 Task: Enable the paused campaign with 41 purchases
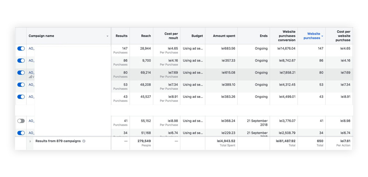[21, 121]
